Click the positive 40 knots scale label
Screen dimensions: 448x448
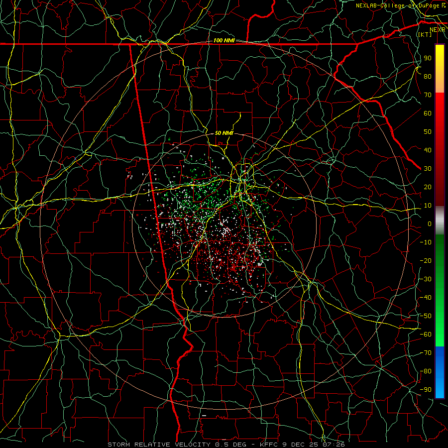tap(428, 150)
